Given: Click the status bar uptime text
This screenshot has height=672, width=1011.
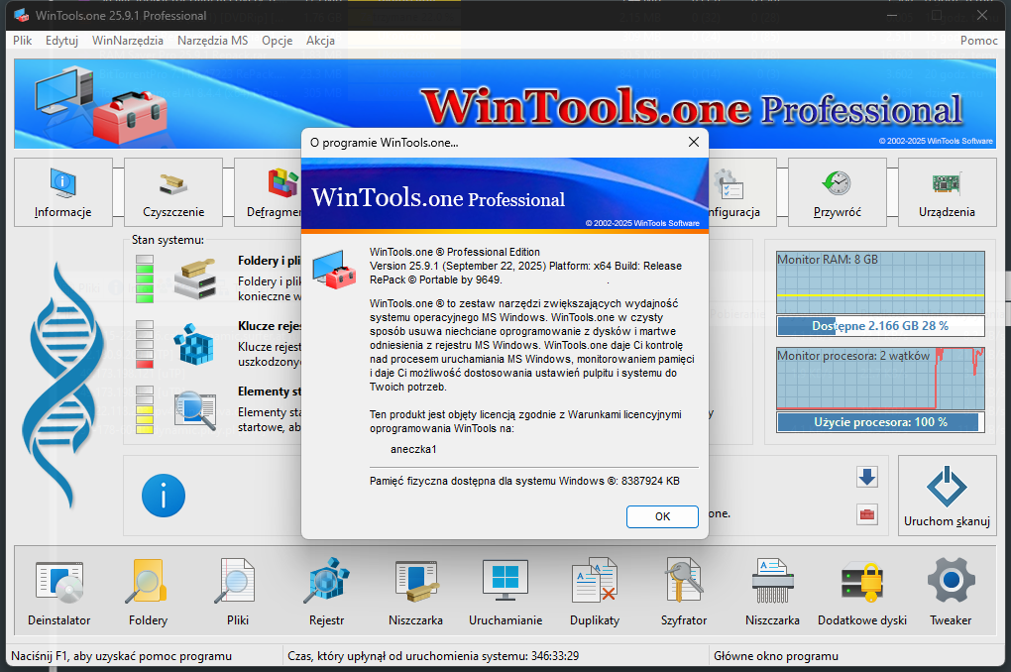Looking at the screenshot, I should click(x=432, y=656).
